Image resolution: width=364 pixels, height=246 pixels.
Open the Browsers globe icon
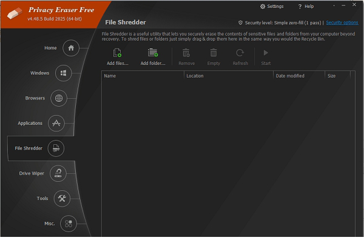[x=59, y=98]
